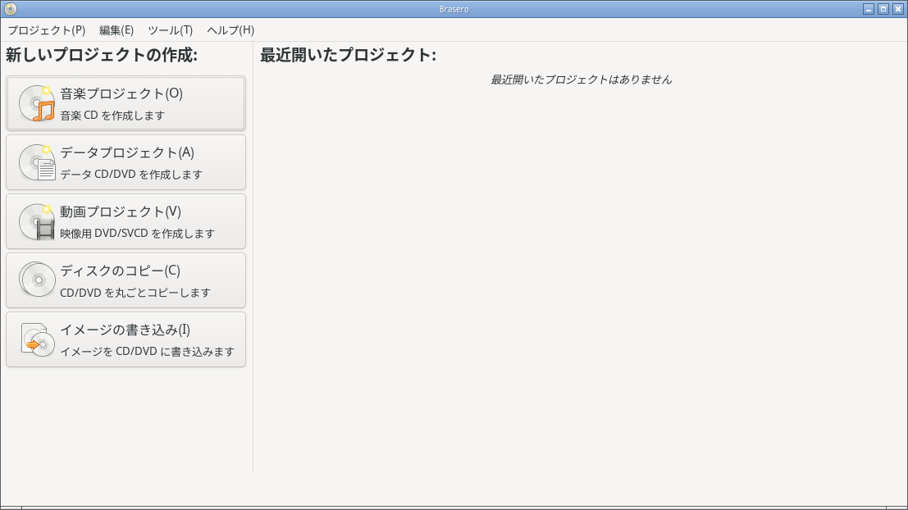Start a データプロジェクト(A) data project

[x=125, y=162]
